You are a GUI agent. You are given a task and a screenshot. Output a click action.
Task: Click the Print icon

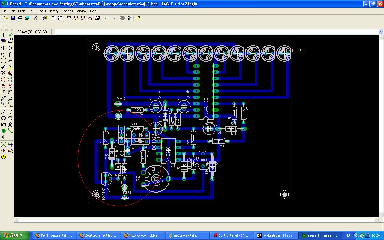(20, 18)
